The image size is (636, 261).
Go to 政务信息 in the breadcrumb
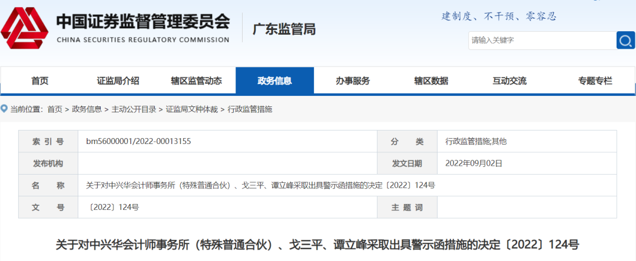pos(87,109)
